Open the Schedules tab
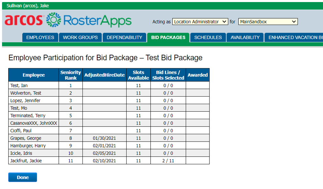This screenshot has height=189, width=323. (208, 37)
